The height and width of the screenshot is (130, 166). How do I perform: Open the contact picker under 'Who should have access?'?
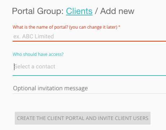pos(89,67)
